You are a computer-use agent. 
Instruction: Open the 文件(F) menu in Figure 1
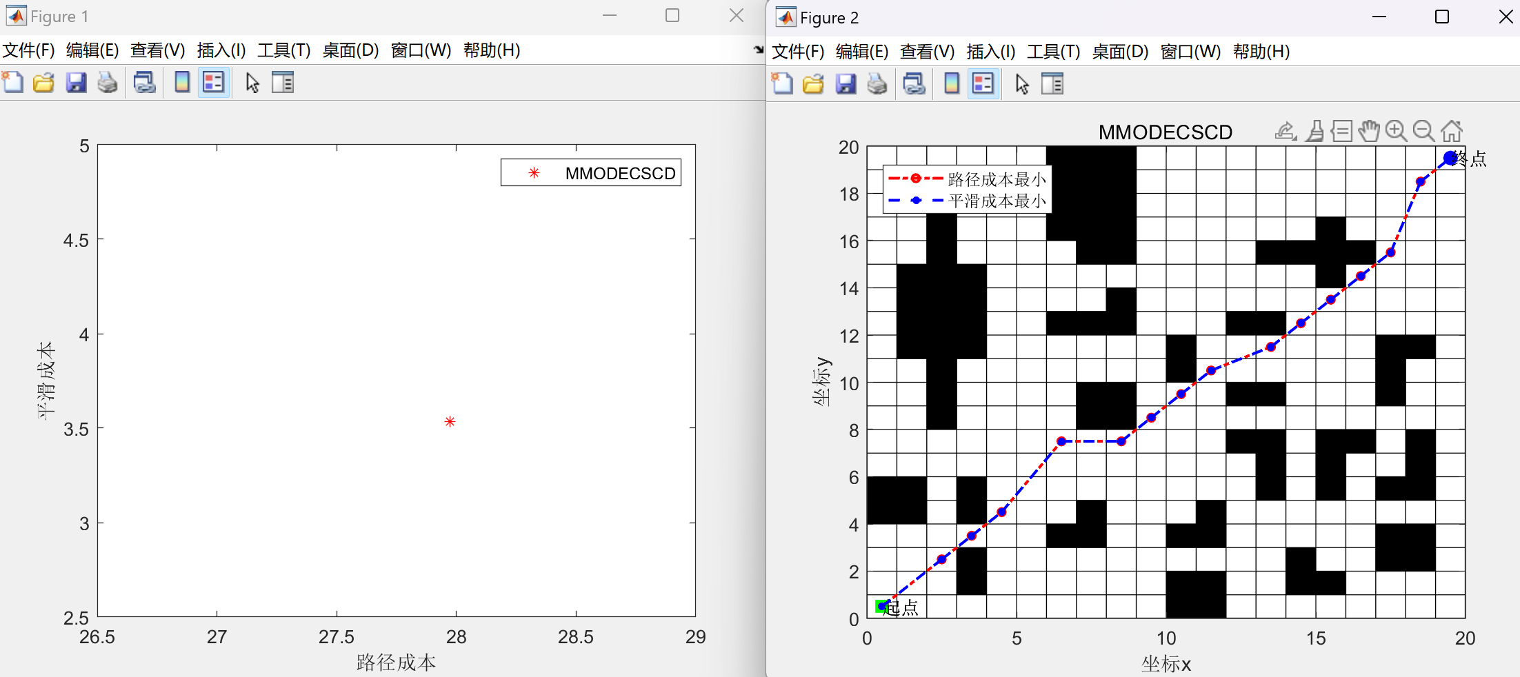(28, 50)
